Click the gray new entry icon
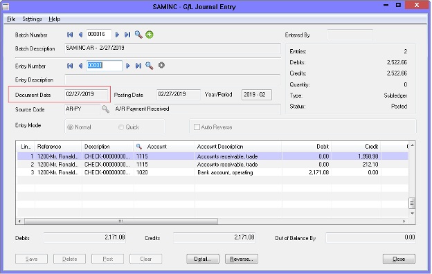The width and height of the screenshot is (432, 274). point(161,66)
